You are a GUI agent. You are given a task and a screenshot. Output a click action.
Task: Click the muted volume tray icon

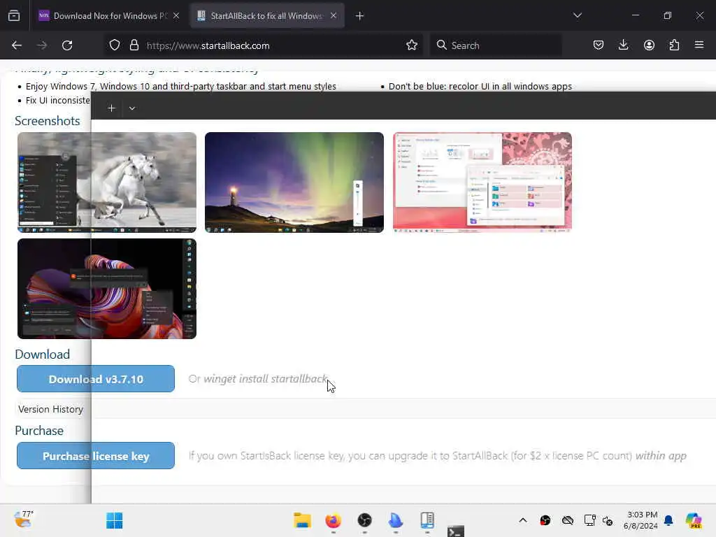pos(608,520)
